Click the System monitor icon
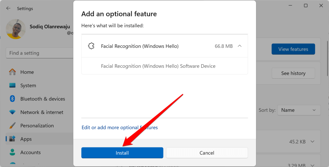Viewport: 329px width, 167px height. (x=13, y=85)
